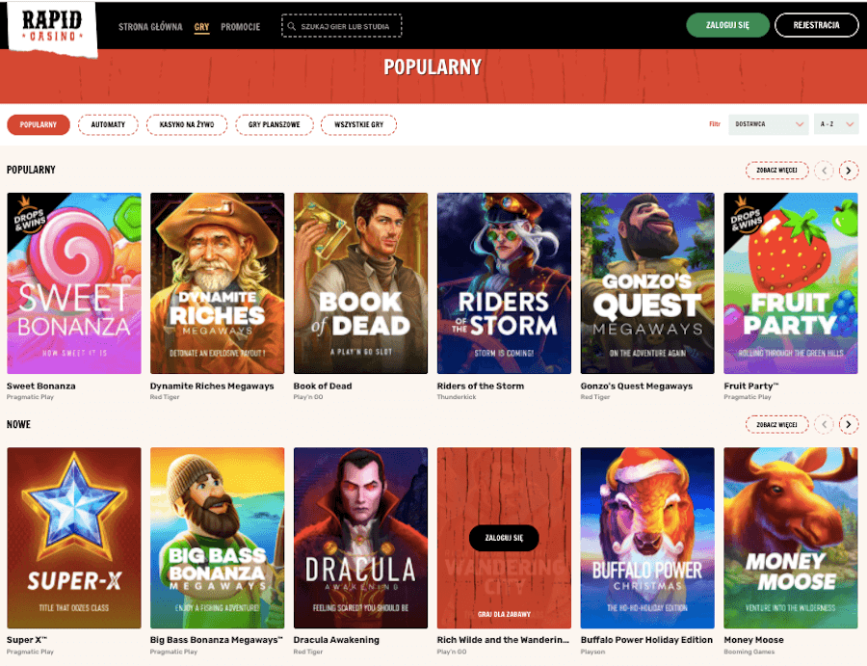Open the Dynamite Riches Megaways thumbnail
This screenshot has width=867, height=666.
click(x=218, y=283)
